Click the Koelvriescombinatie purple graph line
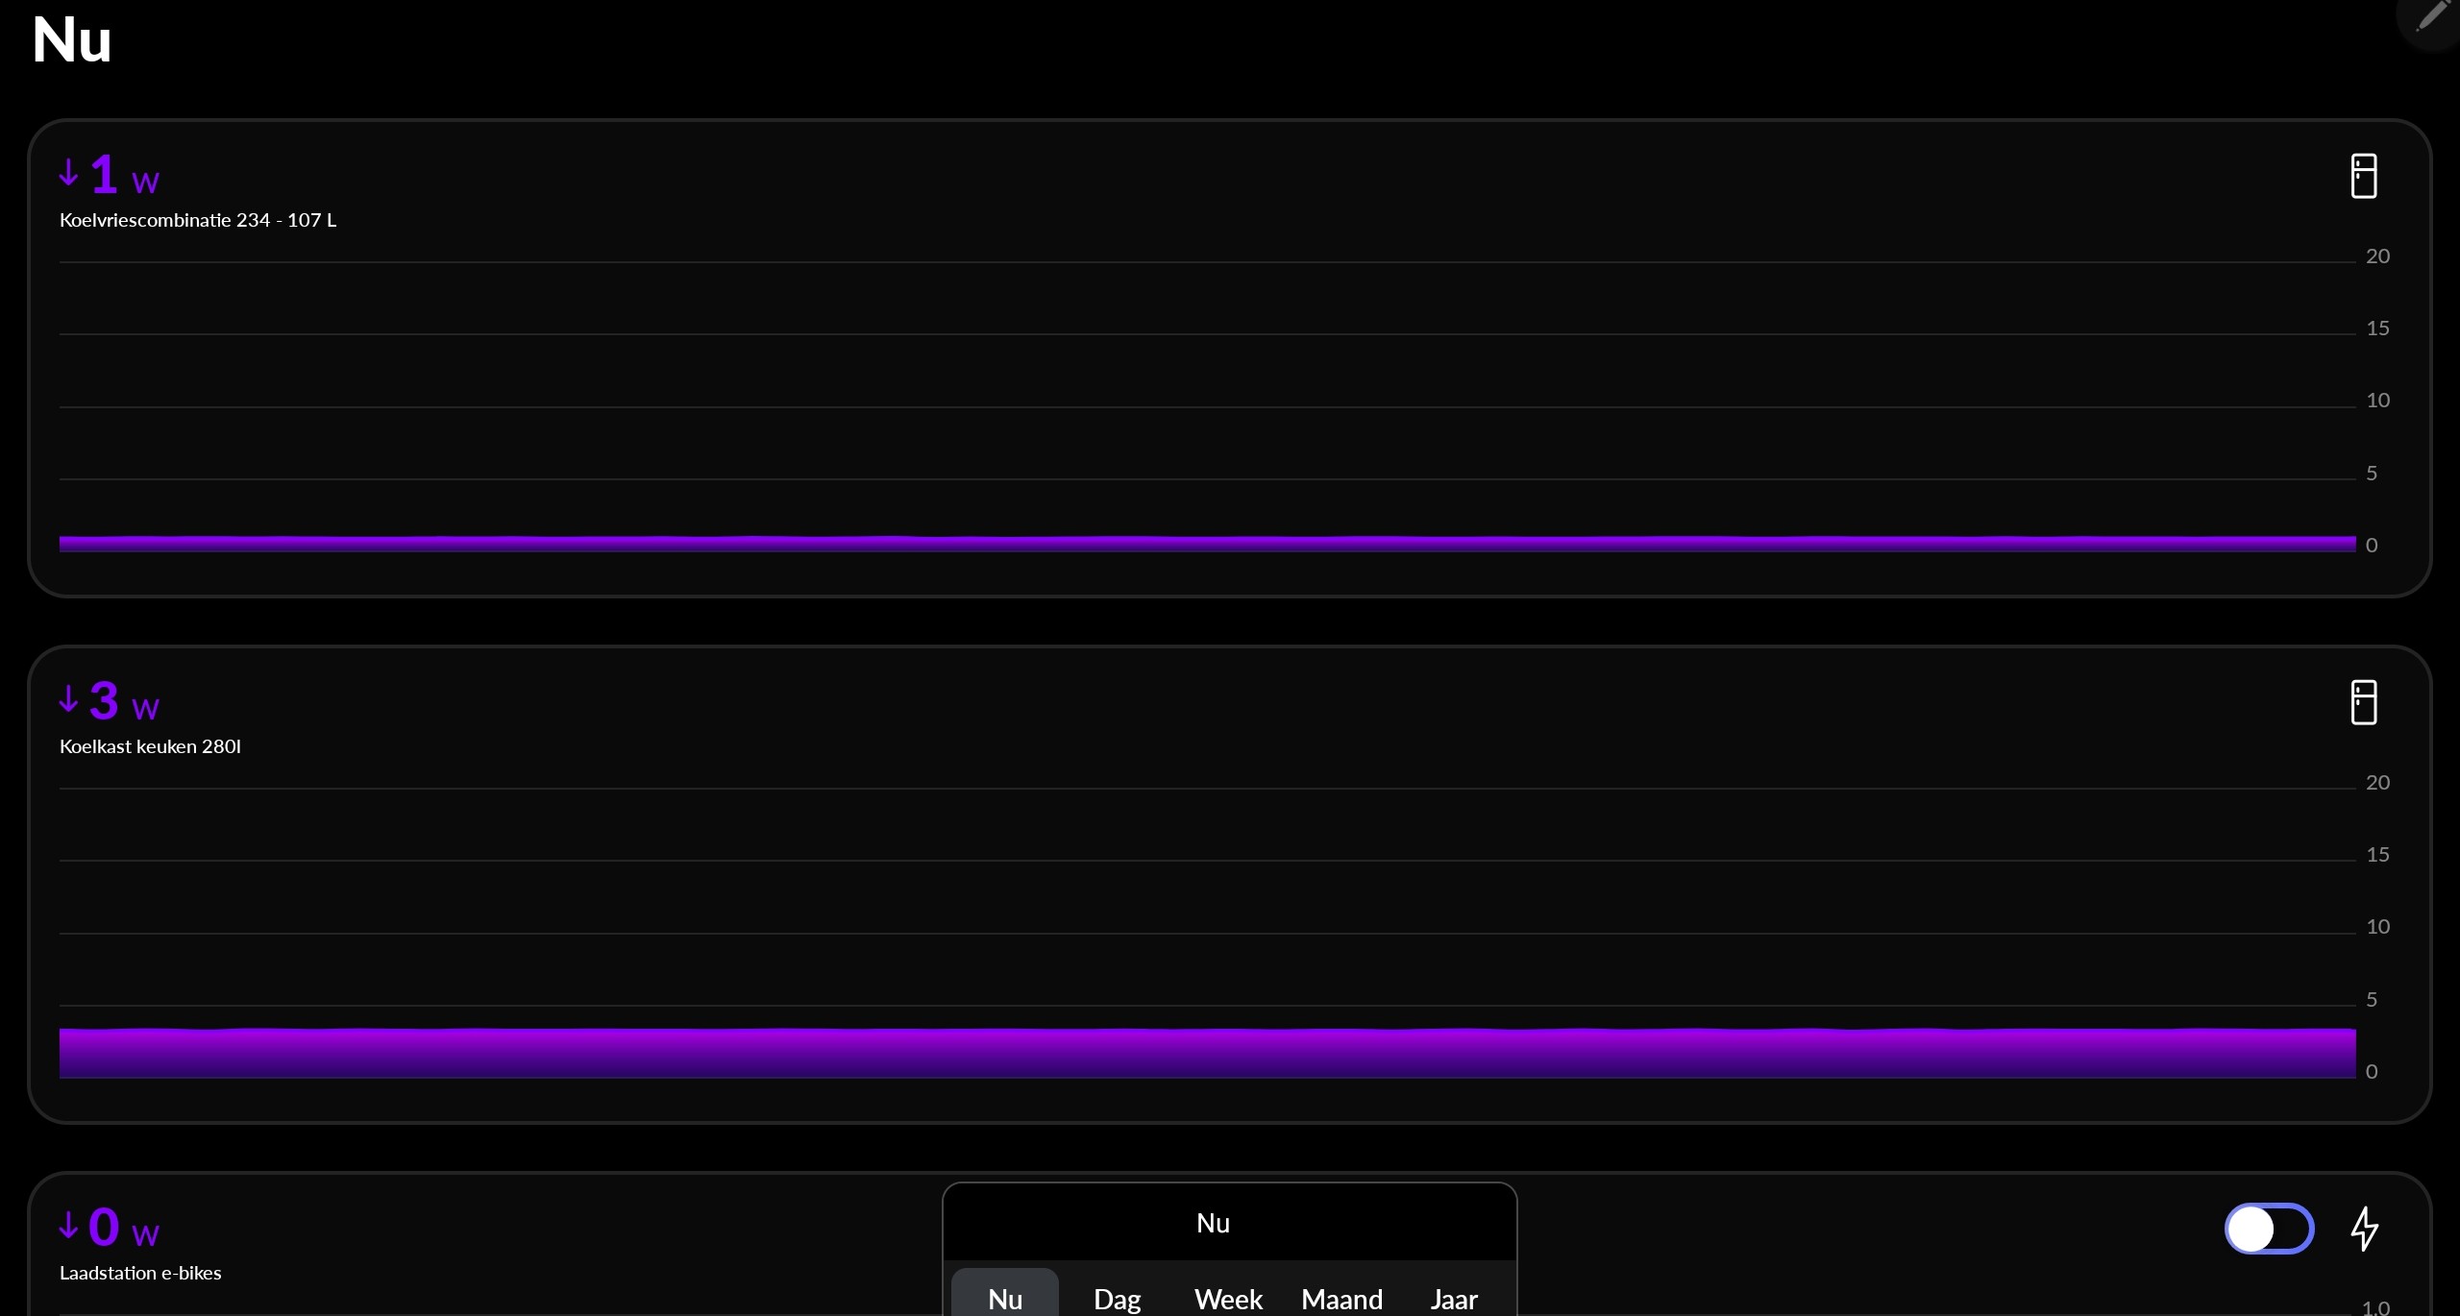 point(1207,544)
